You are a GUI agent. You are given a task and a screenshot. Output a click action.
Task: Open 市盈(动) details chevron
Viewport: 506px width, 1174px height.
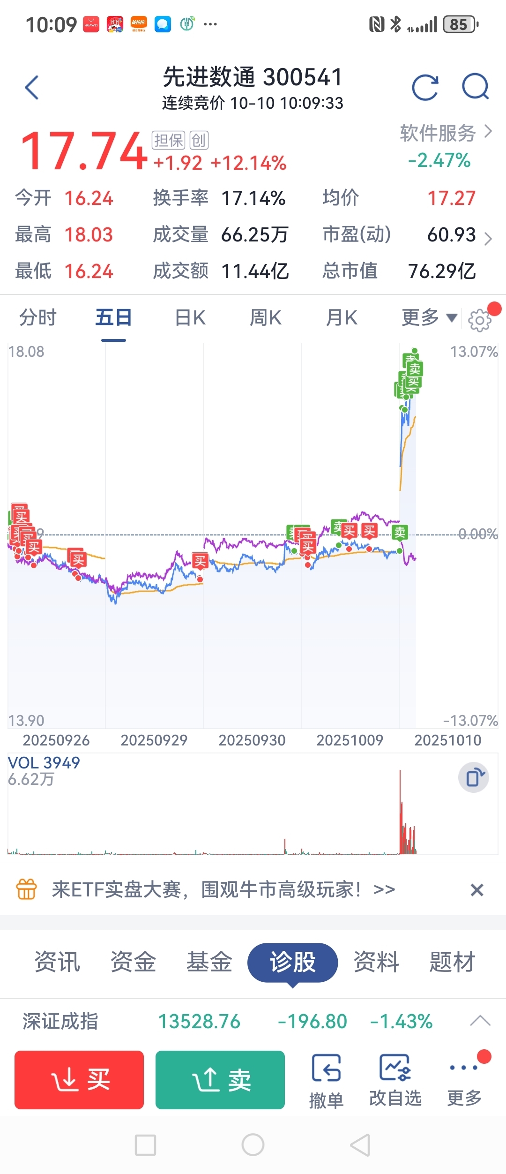click(x=488, y=239)
